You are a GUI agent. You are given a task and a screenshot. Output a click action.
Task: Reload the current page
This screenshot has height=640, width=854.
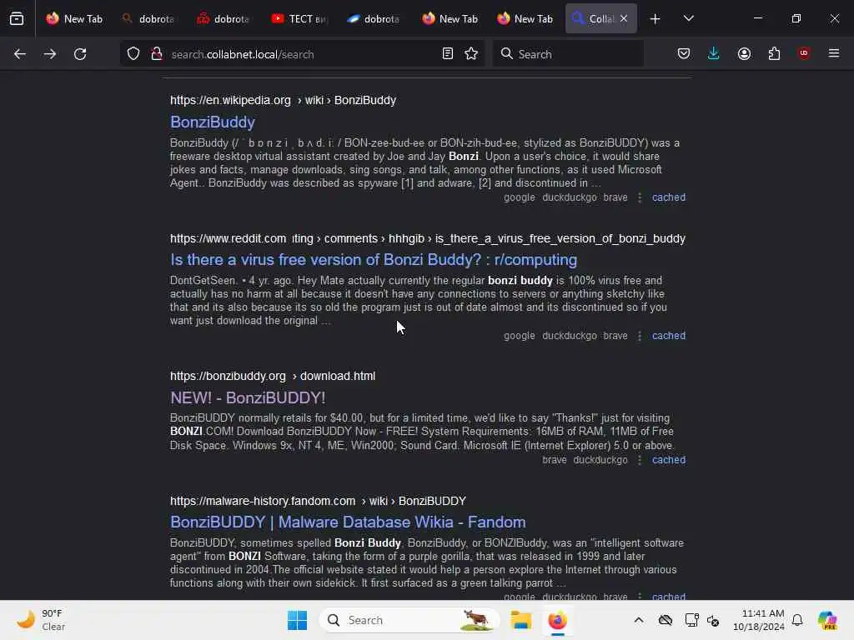[80, 54]
